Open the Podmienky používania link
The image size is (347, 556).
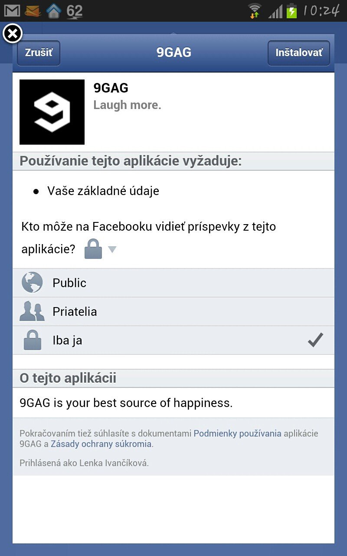(237, 433)
